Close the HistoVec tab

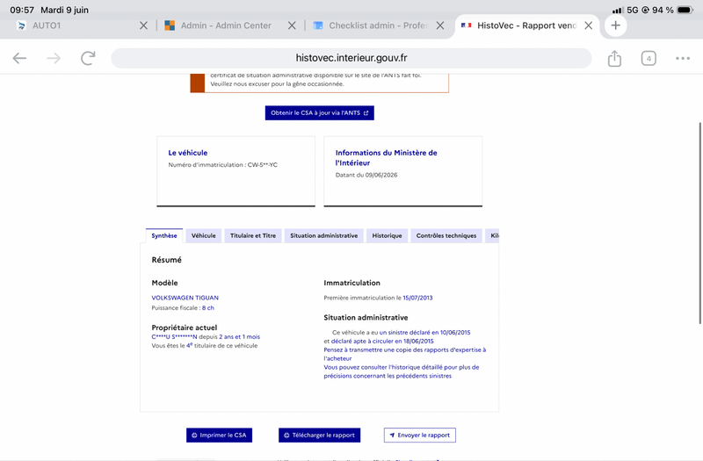(x=588, y=25)
